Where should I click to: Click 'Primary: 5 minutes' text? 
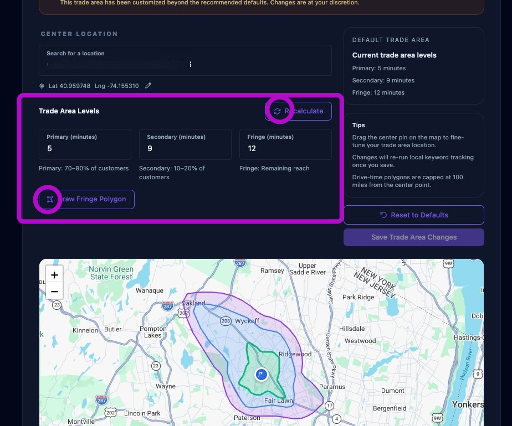click(x=379, y=68)
